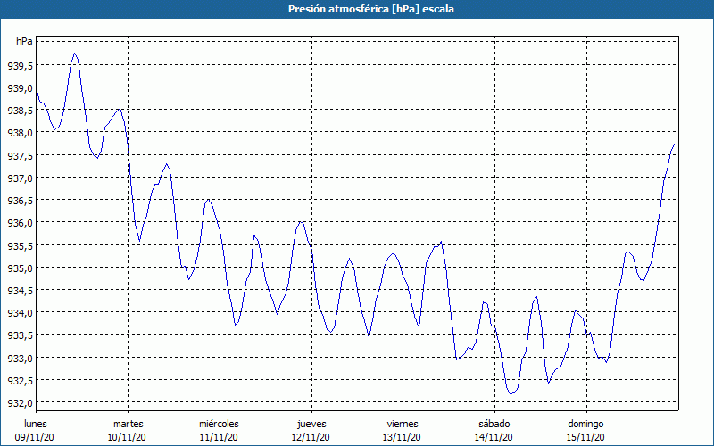
Task: Click the date 15/11/20
Action: (585, 437)
